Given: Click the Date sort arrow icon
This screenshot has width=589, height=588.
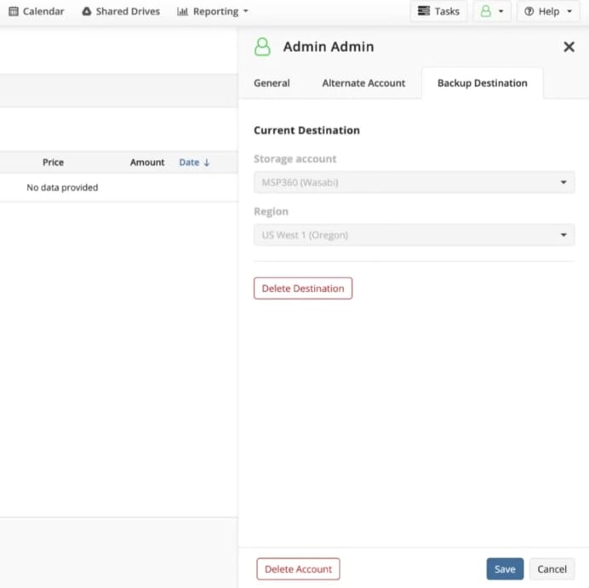Looking at the screenshot, I should click(207, 163).
